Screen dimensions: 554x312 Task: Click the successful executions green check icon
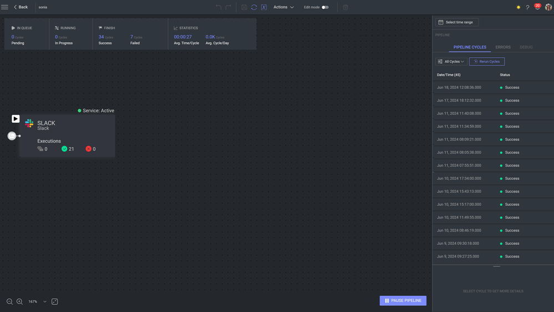pos(64,149)
